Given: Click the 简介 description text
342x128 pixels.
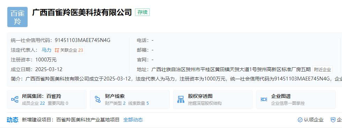Looking at the screenshot, I should 184,79.
